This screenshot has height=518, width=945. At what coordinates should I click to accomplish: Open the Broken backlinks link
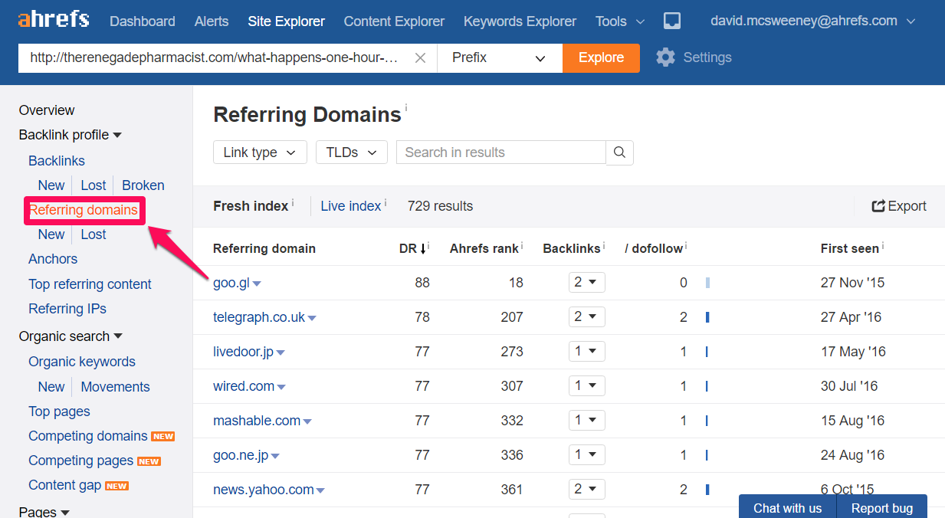tap(143, 185)
